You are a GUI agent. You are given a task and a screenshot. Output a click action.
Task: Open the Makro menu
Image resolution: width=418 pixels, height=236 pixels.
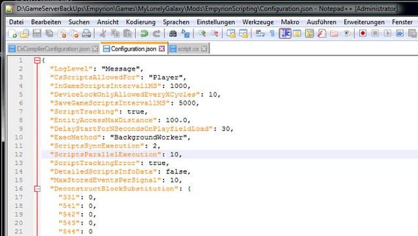click(290, 22)
